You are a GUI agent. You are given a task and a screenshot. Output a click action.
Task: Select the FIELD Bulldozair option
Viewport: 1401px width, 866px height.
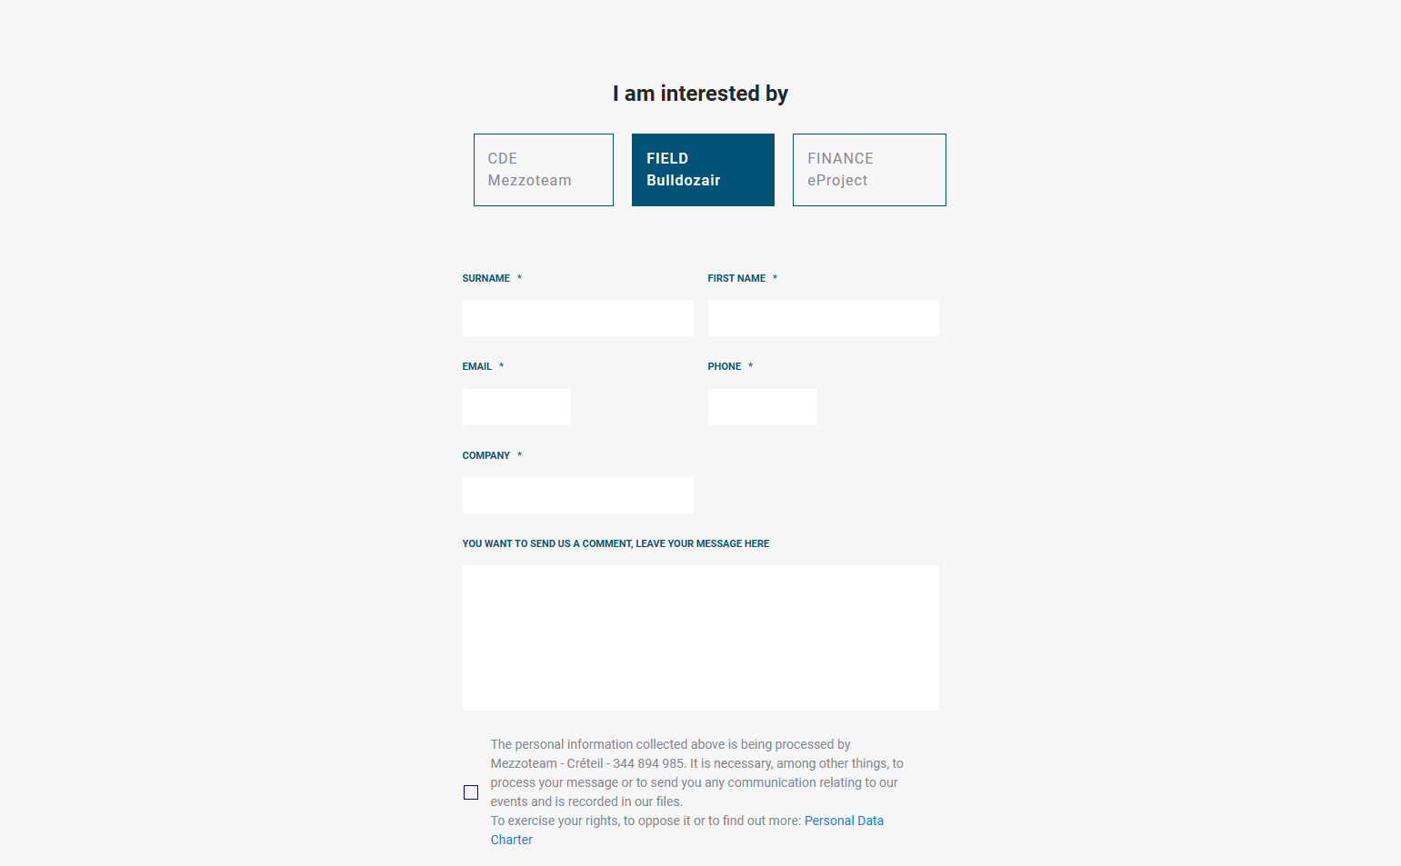tap(703, 170)
